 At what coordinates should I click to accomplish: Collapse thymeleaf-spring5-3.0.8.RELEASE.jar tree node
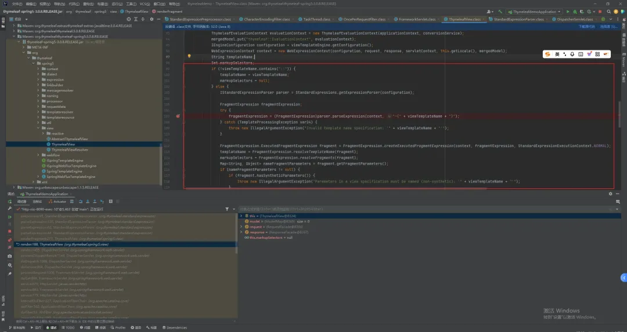(19, 42)
